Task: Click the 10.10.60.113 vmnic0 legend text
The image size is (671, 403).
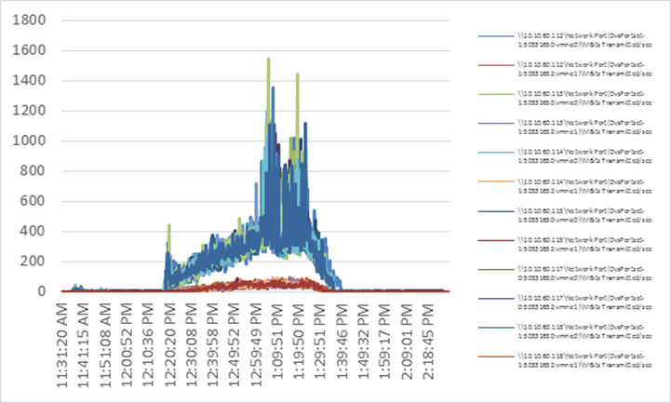Action: tap(584, 98)
